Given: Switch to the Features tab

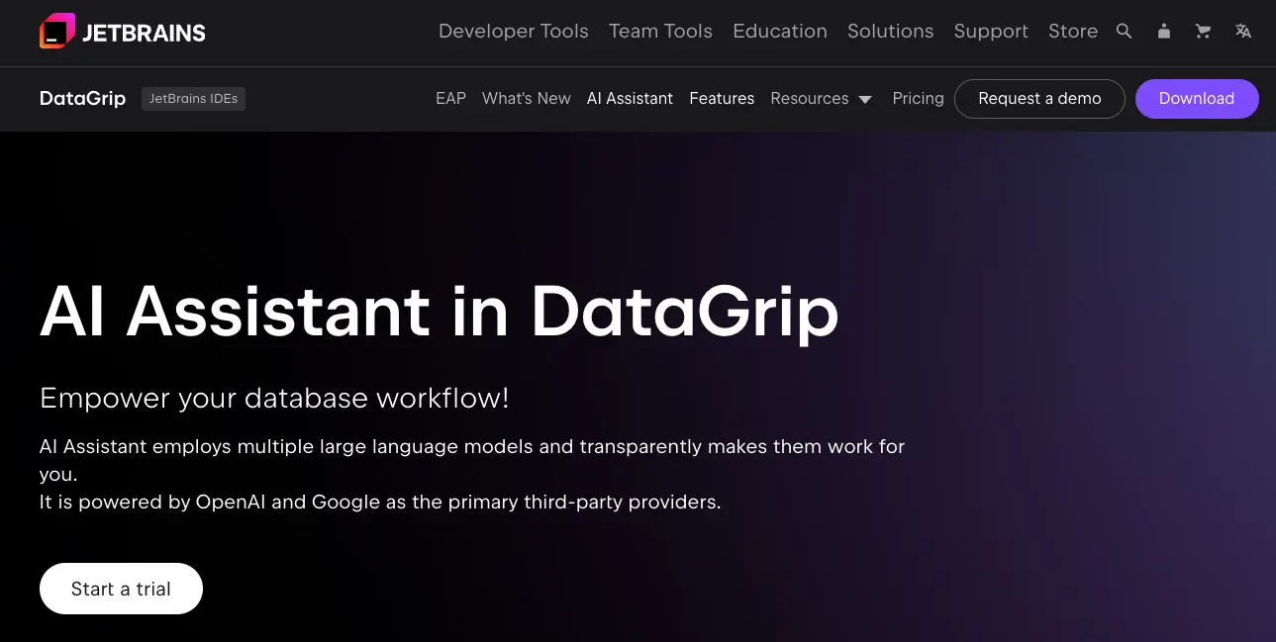Looking at the screenshot, I should (722, 98).
